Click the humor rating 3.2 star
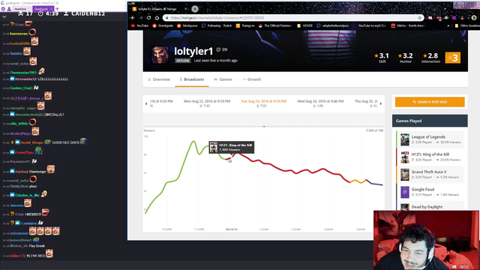 (x=400, y=55)
